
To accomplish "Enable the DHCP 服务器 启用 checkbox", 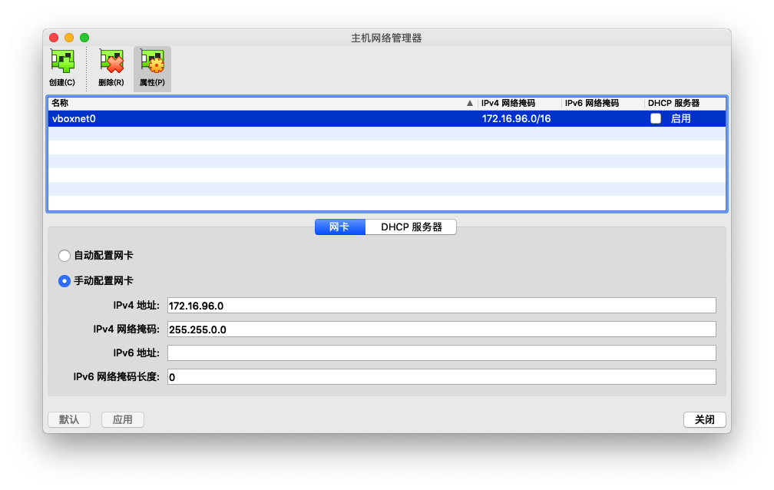I will click(656, 118).
